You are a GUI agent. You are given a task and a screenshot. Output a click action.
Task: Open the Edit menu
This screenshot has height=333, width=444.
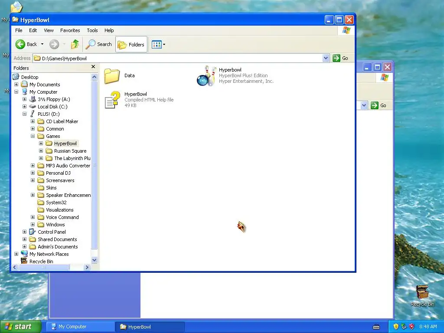[33, 30]
